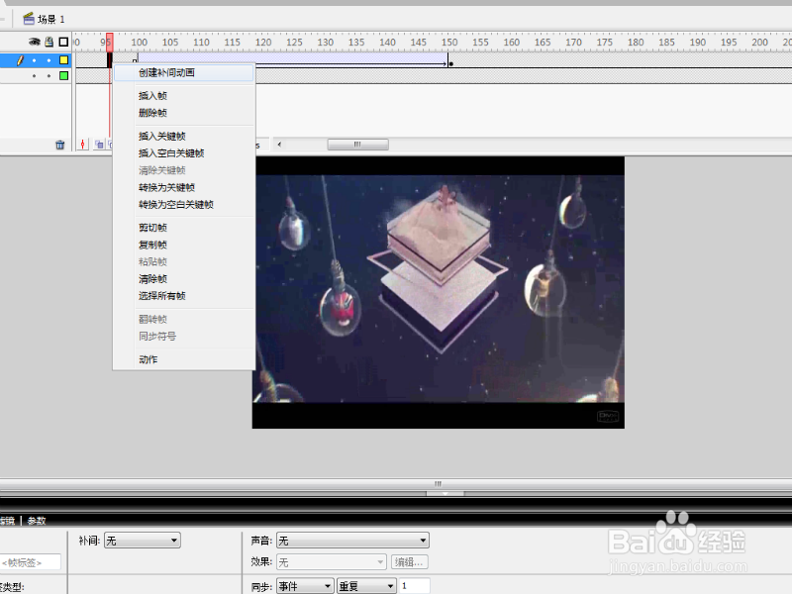Click the pencil icon on the selected layer
This screenshot has height=594, width=792.
point(20,60)
